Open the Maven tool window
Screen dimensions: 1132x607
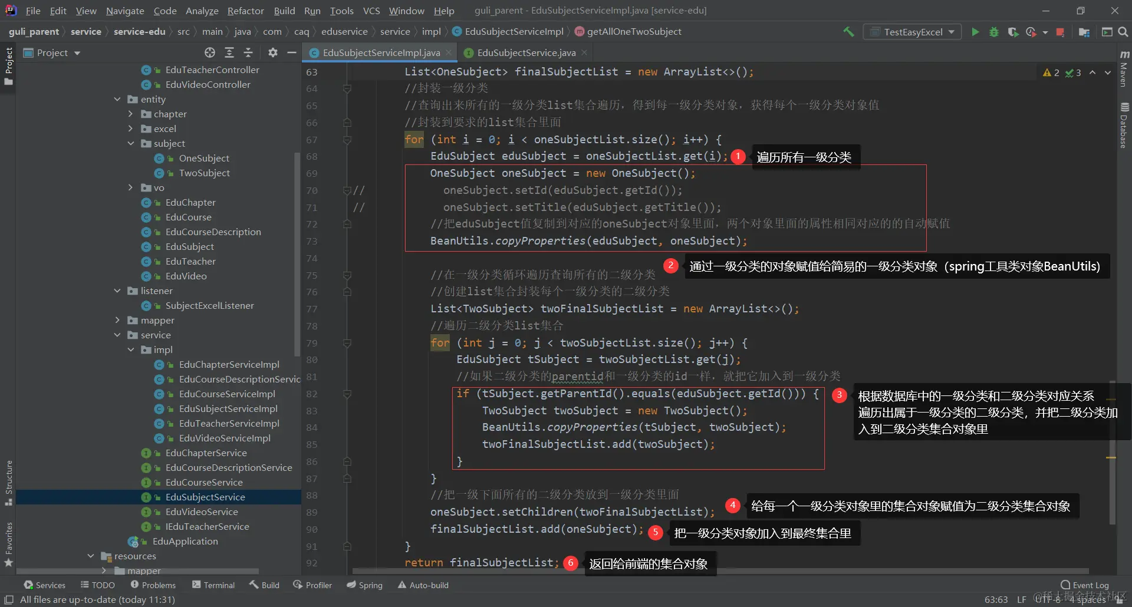tap(1124, 69)
